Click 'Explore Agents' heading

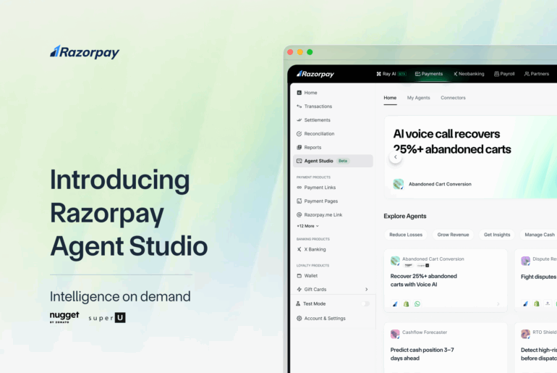[404, 216]
